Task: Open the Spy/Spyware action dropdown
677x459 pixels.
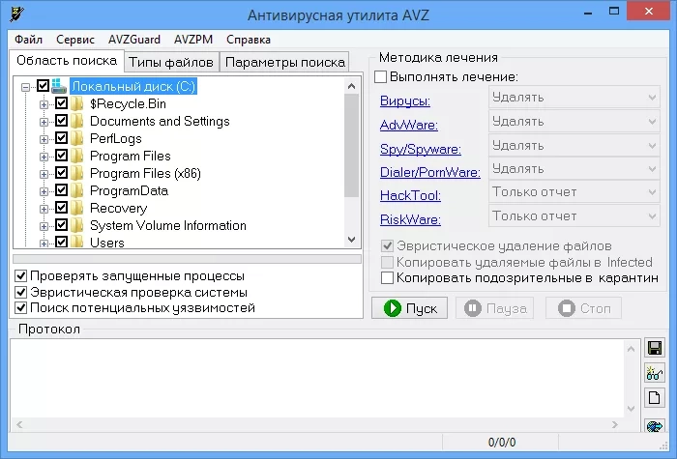Action: coord(574,145)
